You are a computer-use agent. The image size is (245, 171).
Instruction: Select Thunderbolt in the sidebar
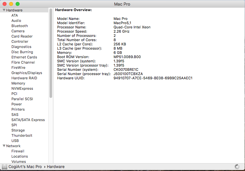(22, 135)
